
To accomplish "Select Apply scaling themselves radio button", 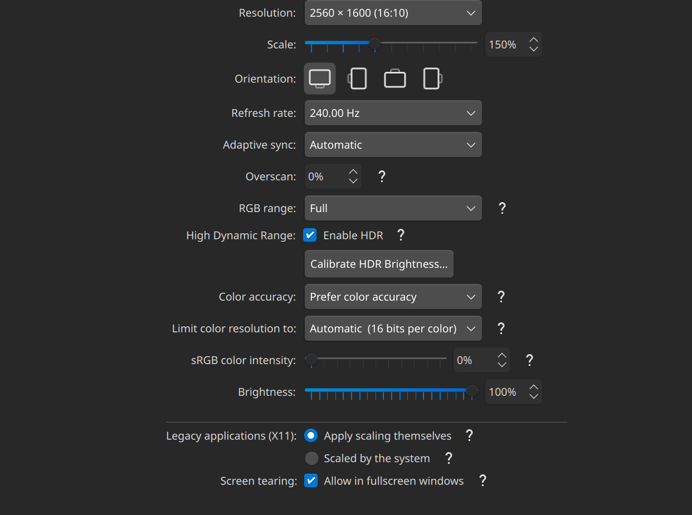I will 311,435.
